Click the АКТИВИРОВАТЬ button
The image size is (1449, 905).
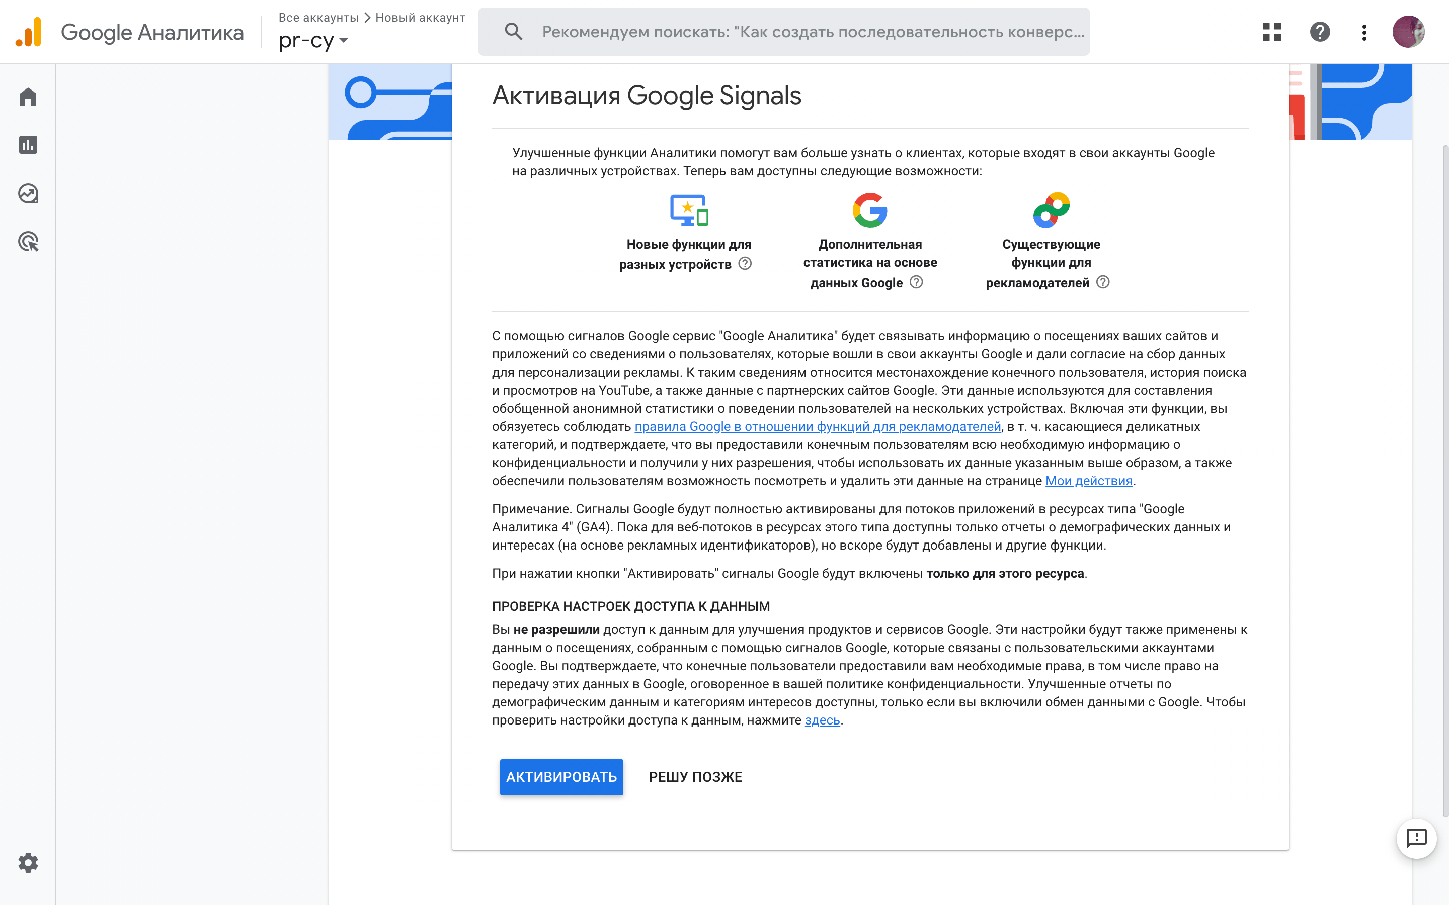pos(561,777)
